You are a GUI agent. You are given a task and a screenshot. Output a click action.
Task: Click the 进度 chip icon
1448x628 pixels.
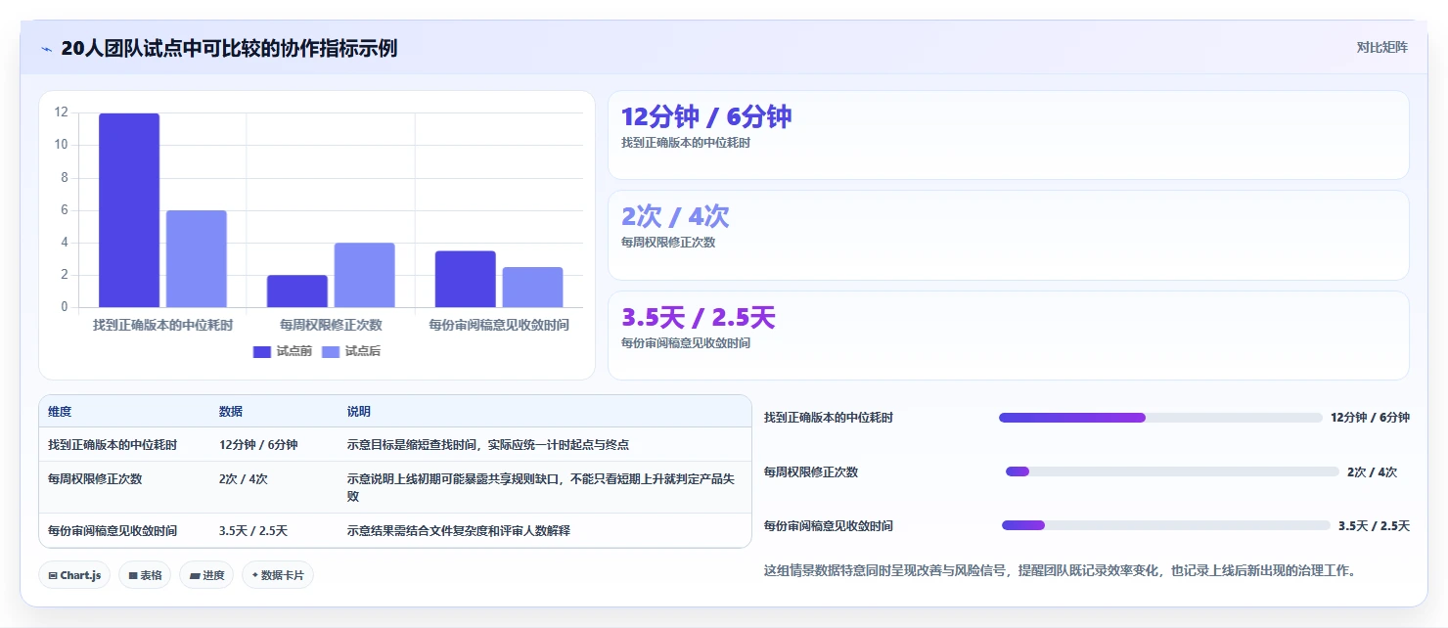coord(195,576)
